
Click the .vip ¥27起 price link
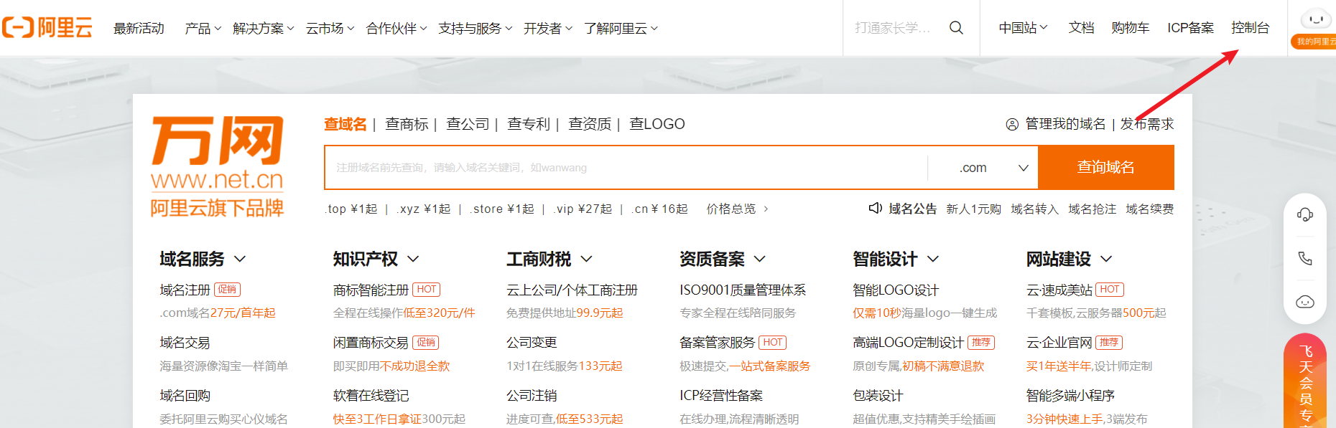(583, 209)
